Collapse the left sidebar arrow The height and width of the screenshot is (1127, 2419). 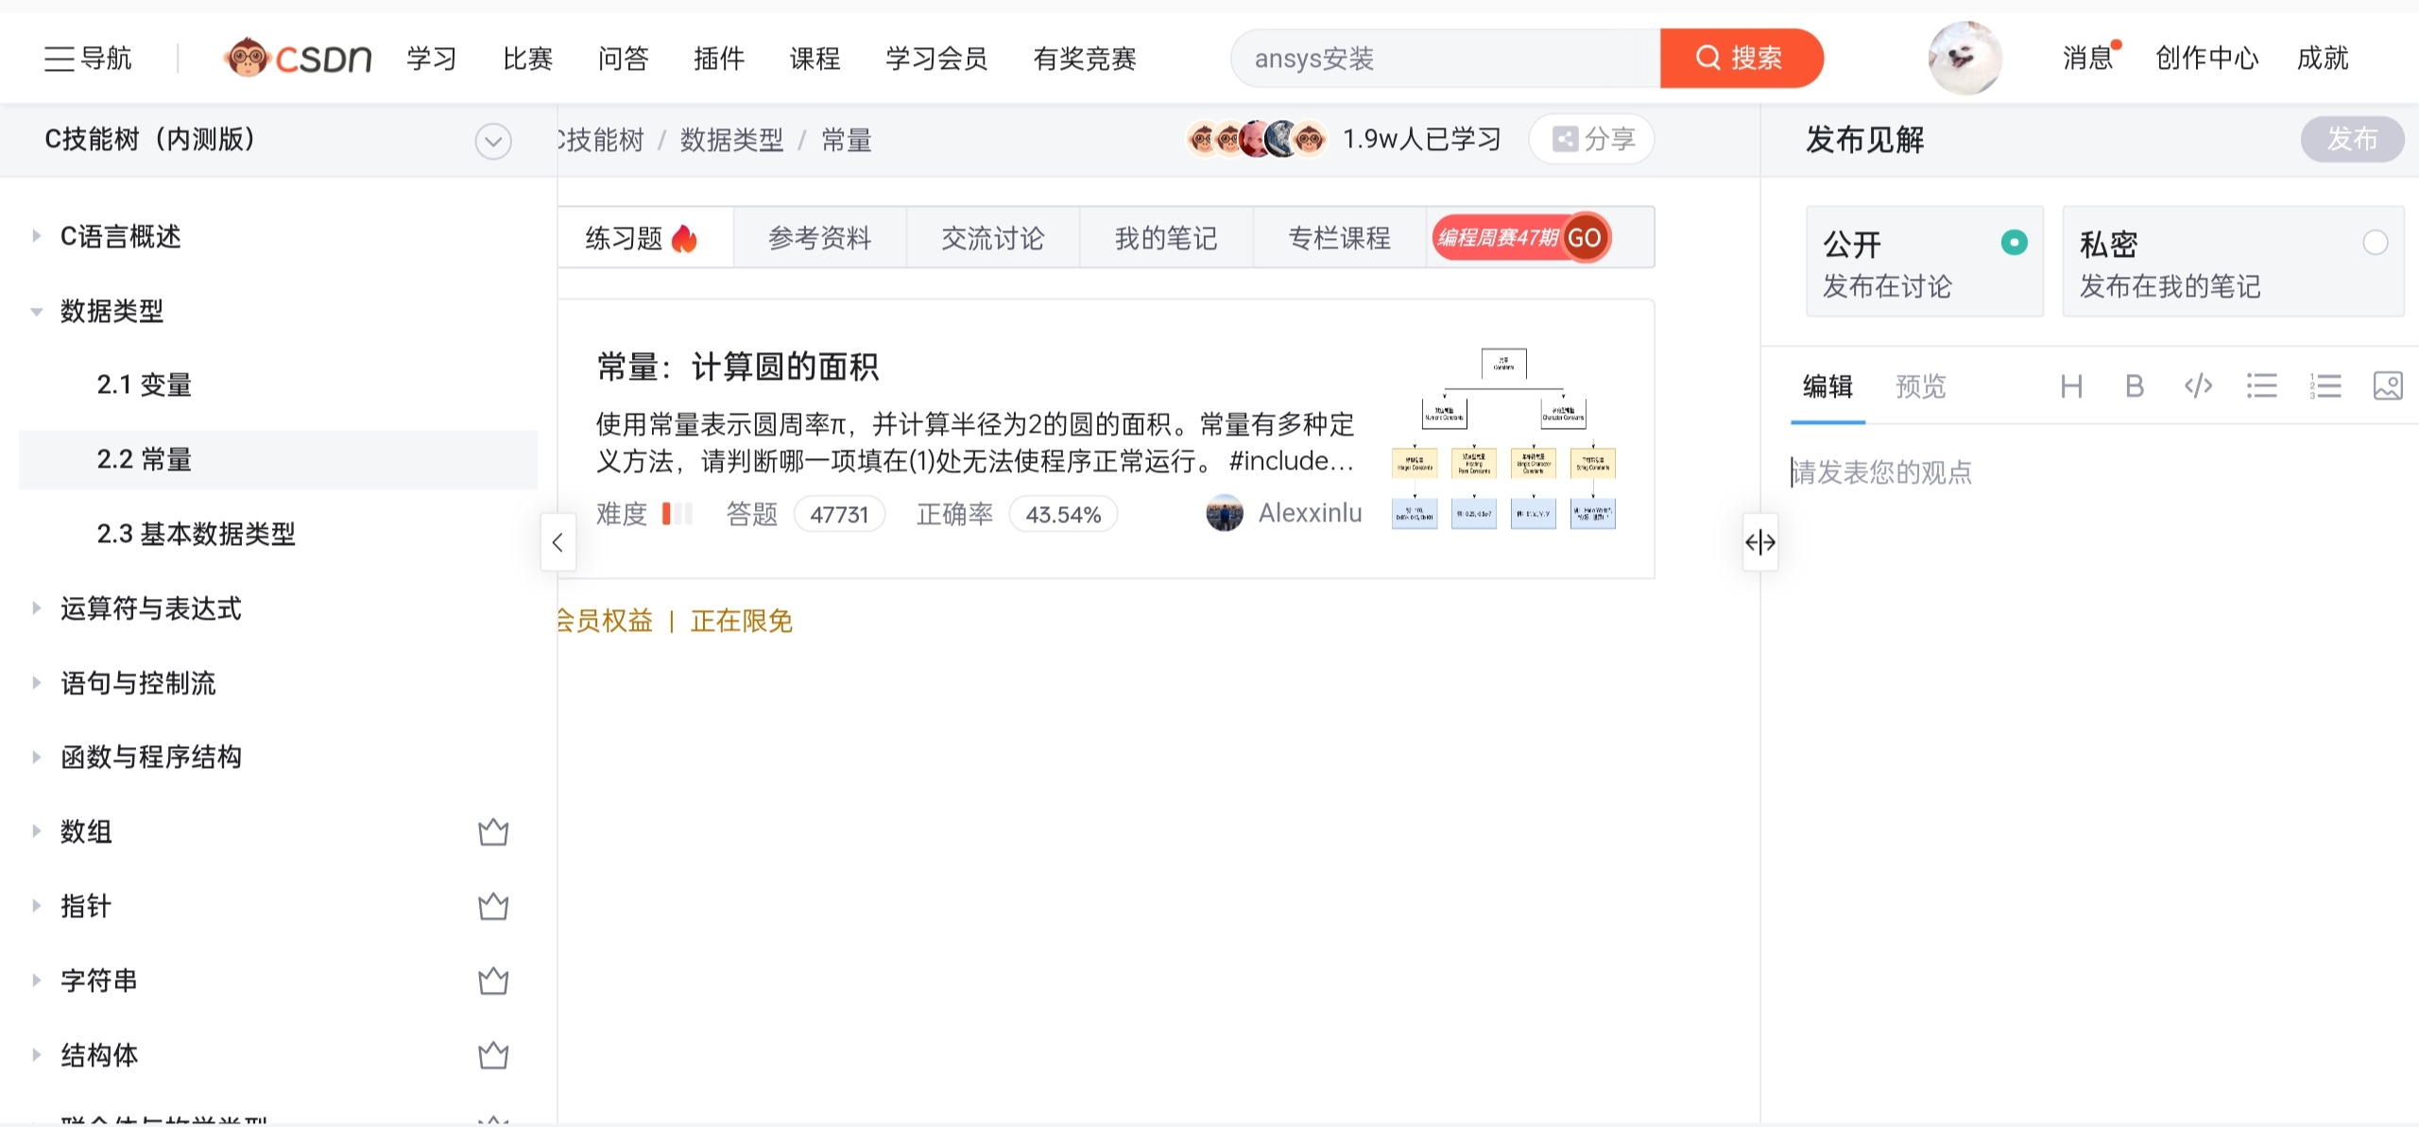[558, 542]
